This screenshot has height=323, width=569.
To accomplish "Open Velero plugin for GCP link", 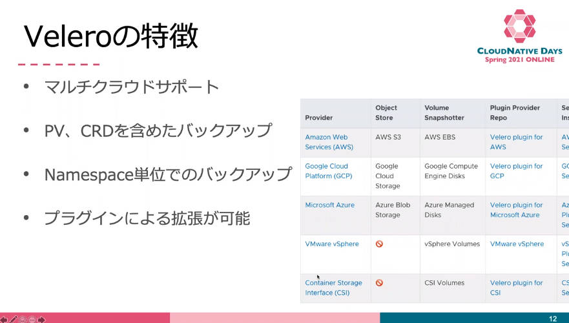I will pyautogui.click(x=516, y=171).
